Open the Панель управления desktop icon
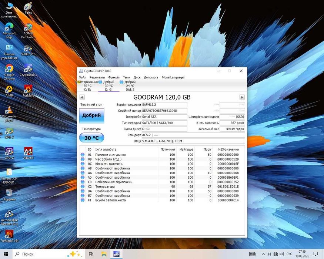Image resolution: width=324 pixels, height=259 pixels. point(9,52)
